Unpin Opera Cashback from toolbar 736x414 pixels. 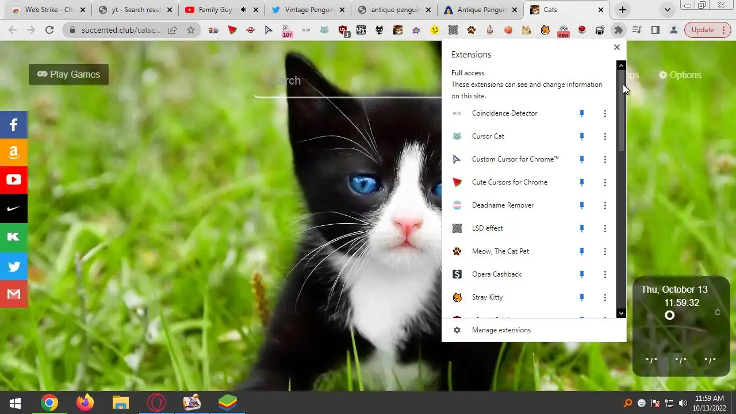click(582, 274)
